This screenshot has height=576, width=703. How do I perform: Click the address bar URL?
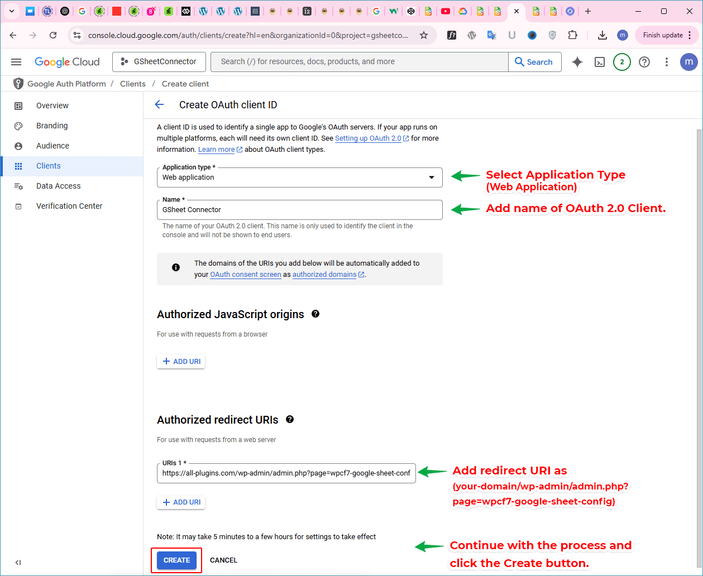pos(248,35)
